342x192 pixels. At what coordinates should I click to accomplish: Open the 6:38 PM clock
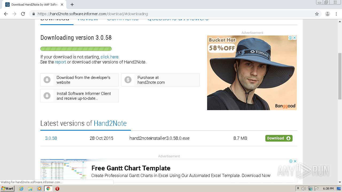(328, 189)
